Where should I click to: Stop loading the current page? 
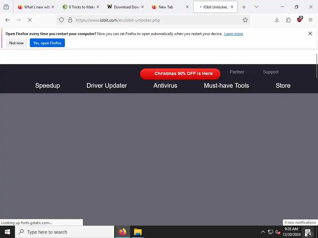tap(30, 20)
